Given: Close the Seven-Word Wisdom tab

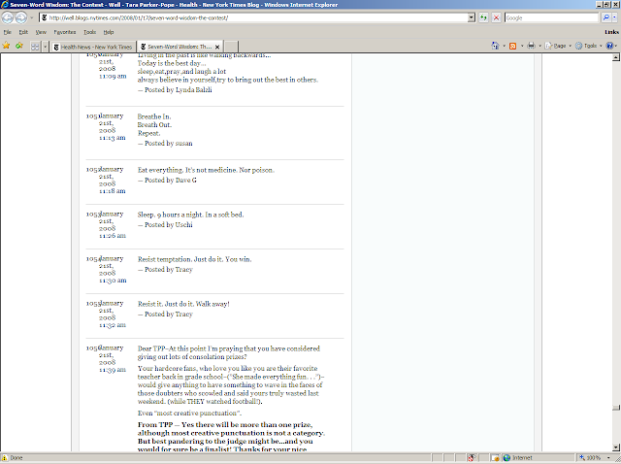Looking at the screenshot, I should (x=217, y=47).
